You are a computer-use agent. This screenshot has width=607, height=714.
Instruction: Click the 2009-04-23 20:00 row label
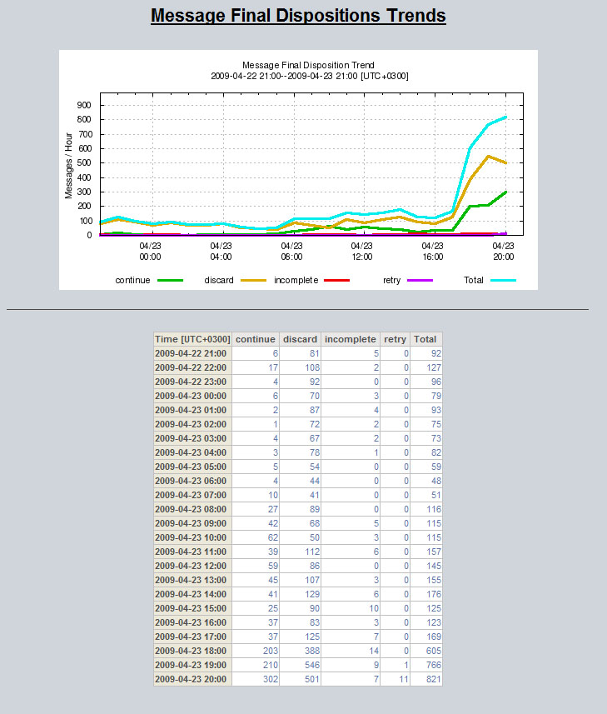pos(192,679)
